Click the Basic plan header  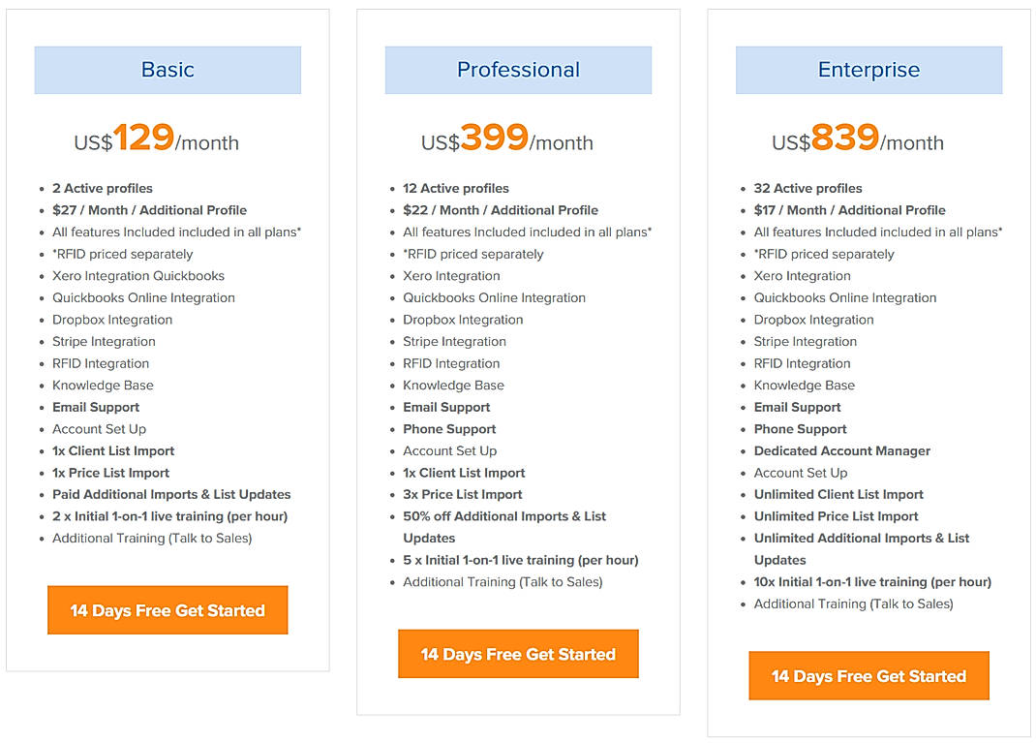click(x=167, y=70)
